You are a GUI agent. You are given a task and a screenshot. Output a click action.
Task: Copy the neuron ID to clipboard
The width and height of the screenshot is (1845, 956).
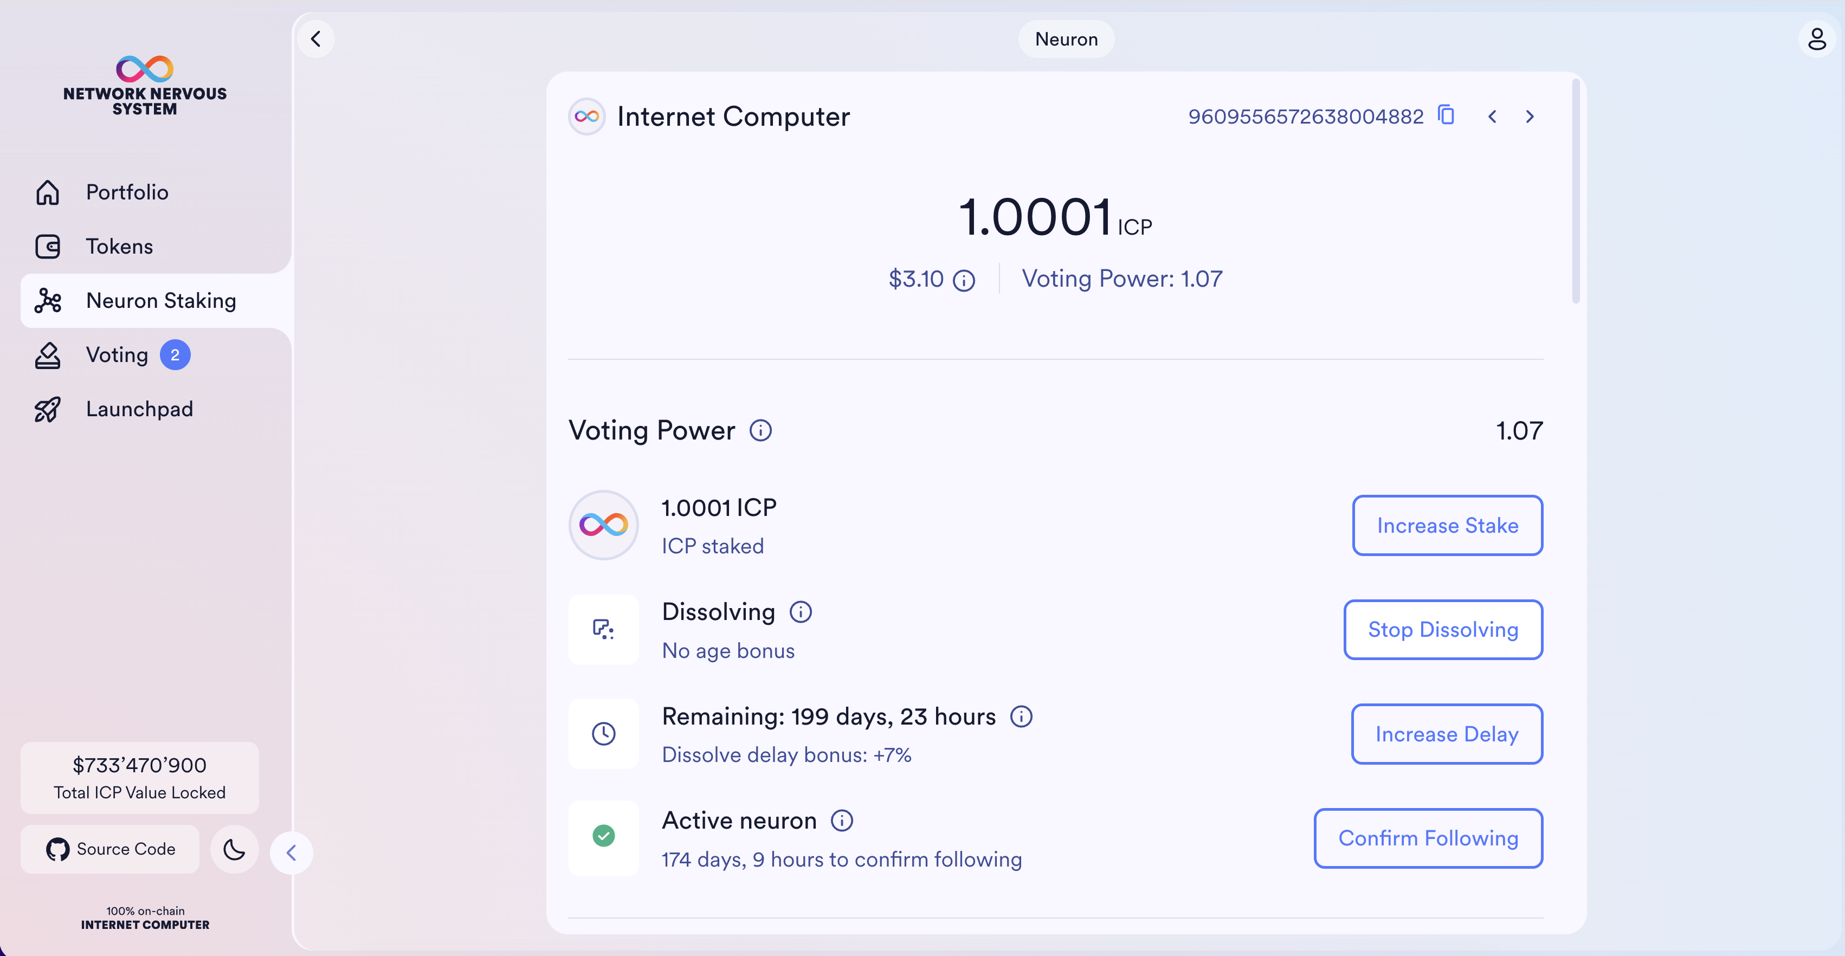point(1446,115)
